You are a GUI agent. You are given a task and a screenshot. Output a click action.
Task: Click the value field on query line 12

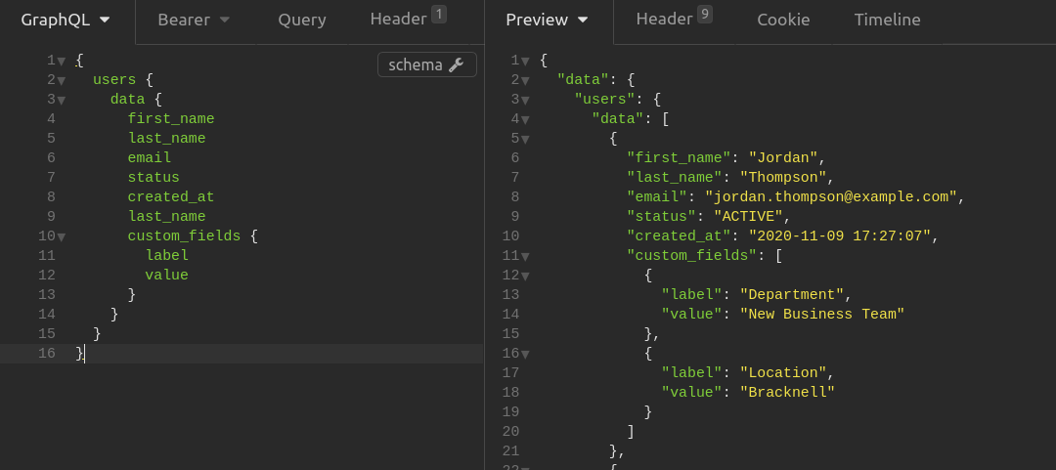(167, 276)
